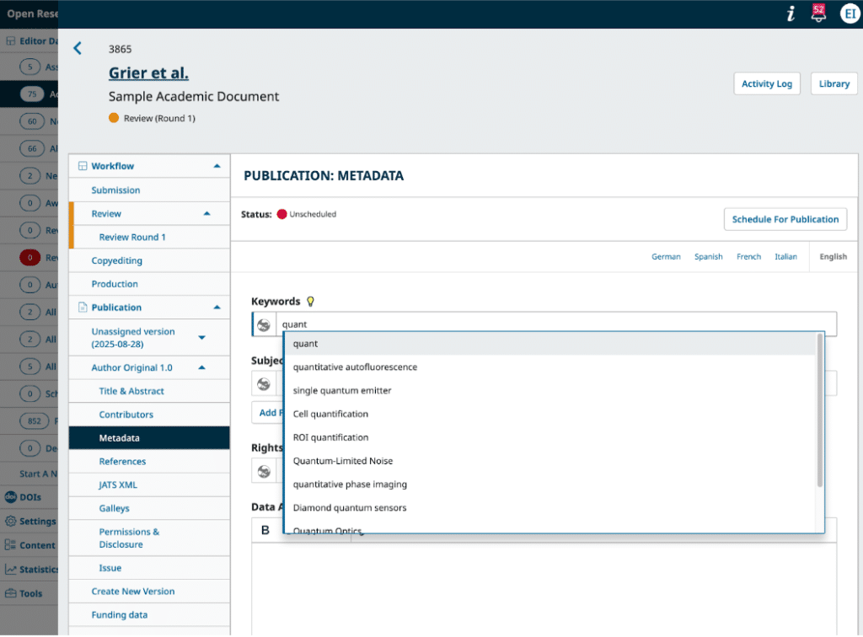Click the globe icon in Keywords field
Screen dimensions: 863x637
[x=264, y=324]
